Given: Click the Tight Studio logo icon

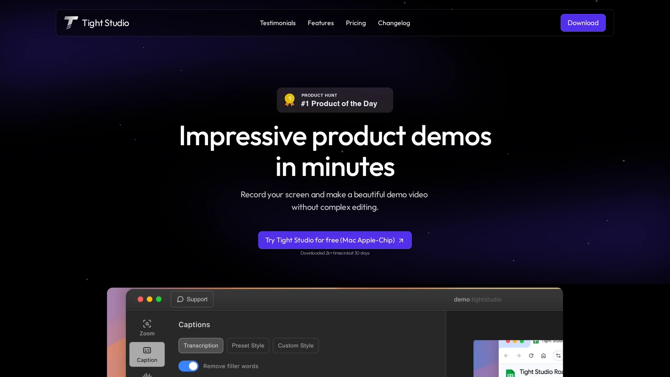Looking at the screenshot, I should (71, 23).
